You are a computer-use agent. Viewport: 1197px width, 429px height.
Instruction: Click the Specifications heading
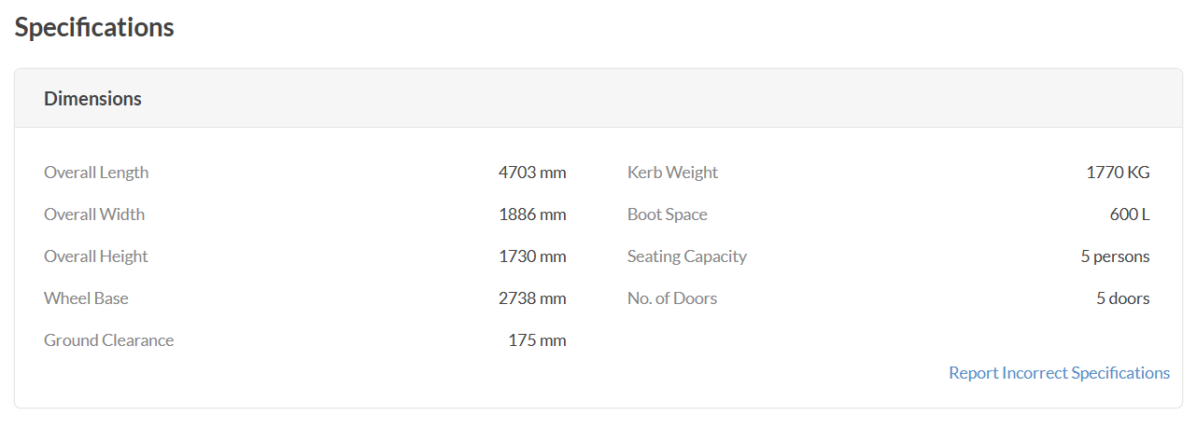coord(94,28)
